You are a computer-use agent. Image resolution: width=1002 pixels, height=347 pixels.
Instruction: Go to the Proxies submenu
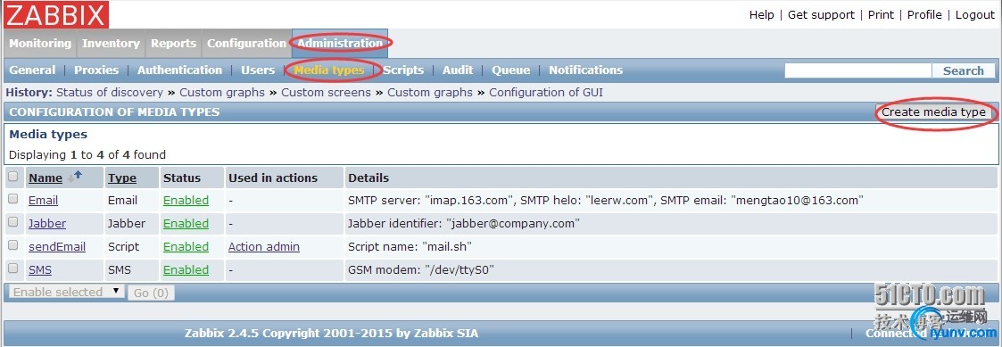point(96,70)
